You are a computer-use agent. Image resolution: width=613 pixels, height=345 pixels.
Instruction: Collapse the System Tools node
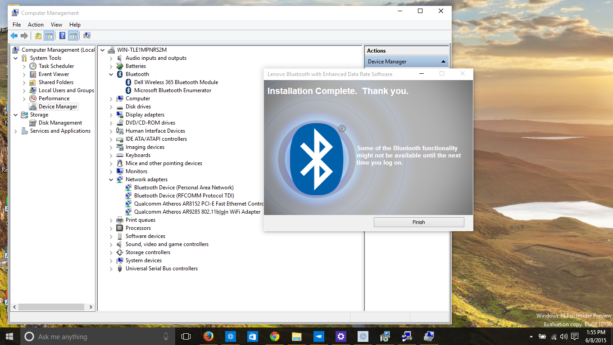click(x=16, y=58)
